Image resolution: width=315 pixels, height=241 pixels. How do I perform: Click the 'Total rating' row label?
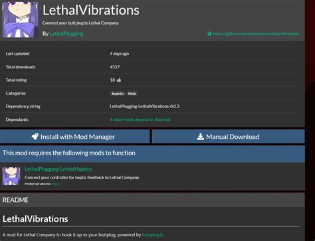tap(16, 80)
